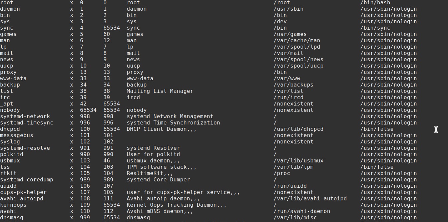Image resolution: width=448 pixels, height=222 pixels.
Task: Select the "systemd Time Synchronization" description
Action: (173, 123)
